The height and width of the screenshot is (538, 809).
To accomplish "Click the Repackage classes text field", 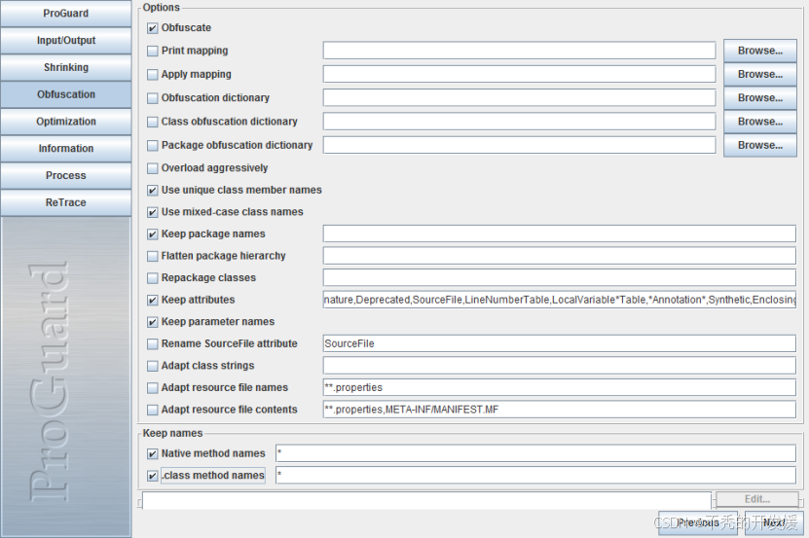I will (x=559, y=277).
